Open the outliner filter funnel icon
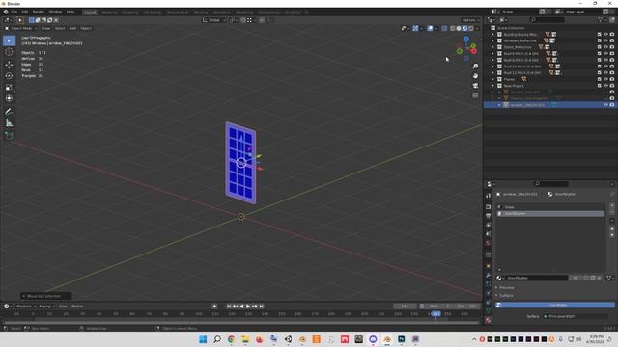Viewport: 618px width, 347px height. [601, 19]
